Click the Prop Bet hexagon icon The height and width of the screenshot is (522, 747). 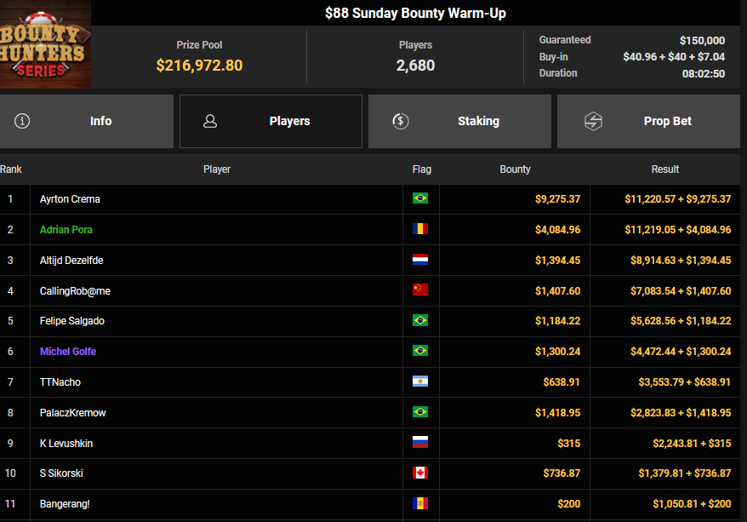tap(593, 121)
